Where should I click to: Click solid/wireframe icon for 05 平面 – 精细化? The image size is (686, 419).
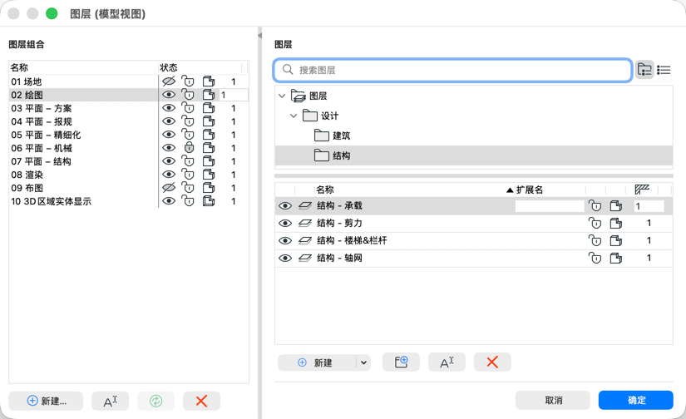(209, 135)
